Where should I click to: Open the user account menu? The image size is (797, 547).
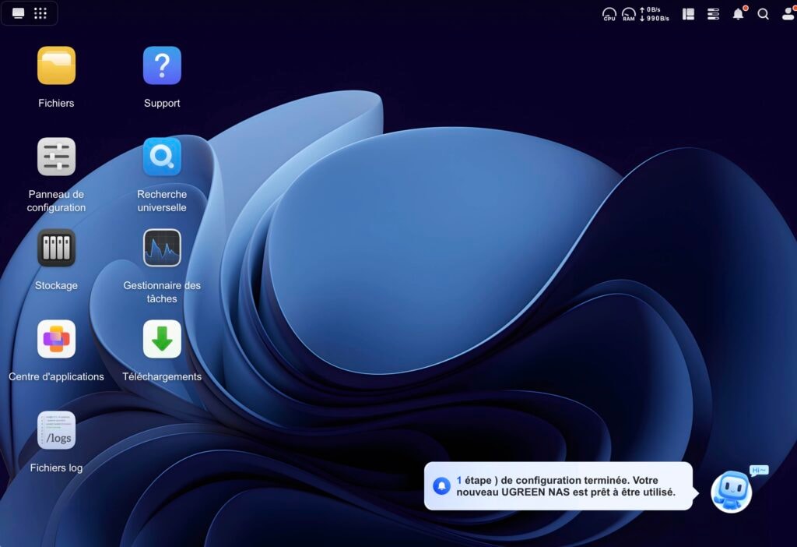coord(788,14)
